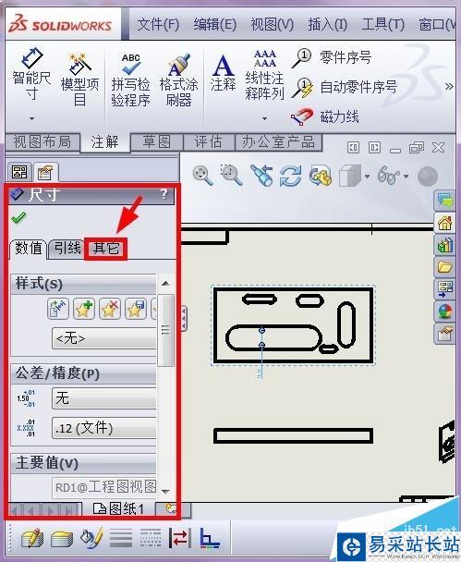Expand the Smart Dimension dropdown arrow

pos(32,118)
